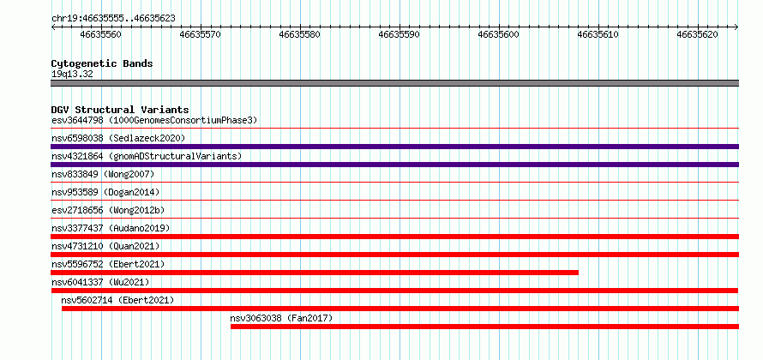763x360 pixels.
Task: Open the DGV Structural Variants track title
Action: coord(120,110)
